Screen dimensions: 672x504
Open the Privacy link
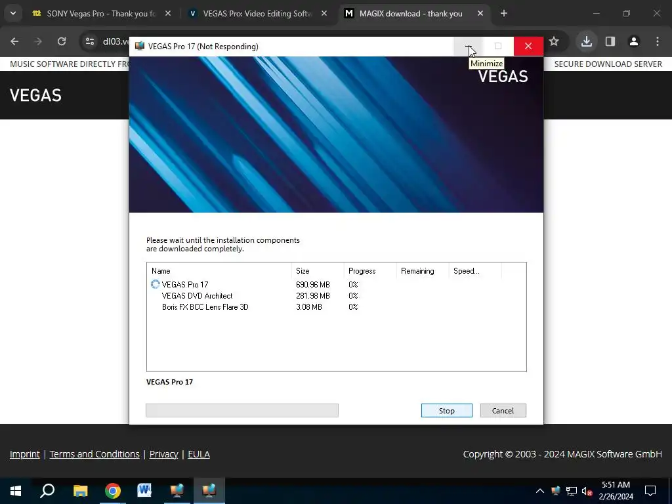coord(163,454)
